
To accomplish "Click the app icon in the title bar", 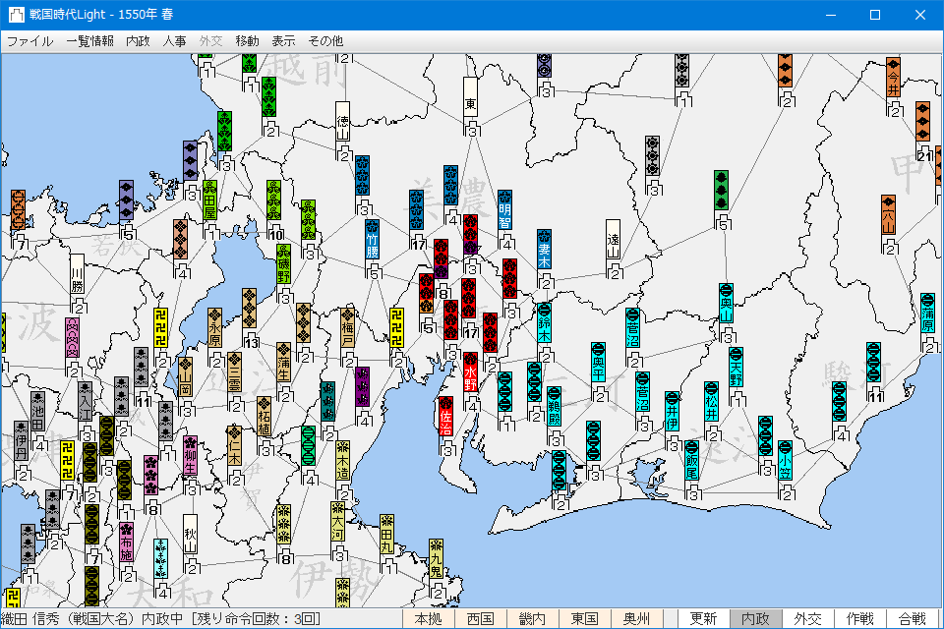I will tap(17, 15).
